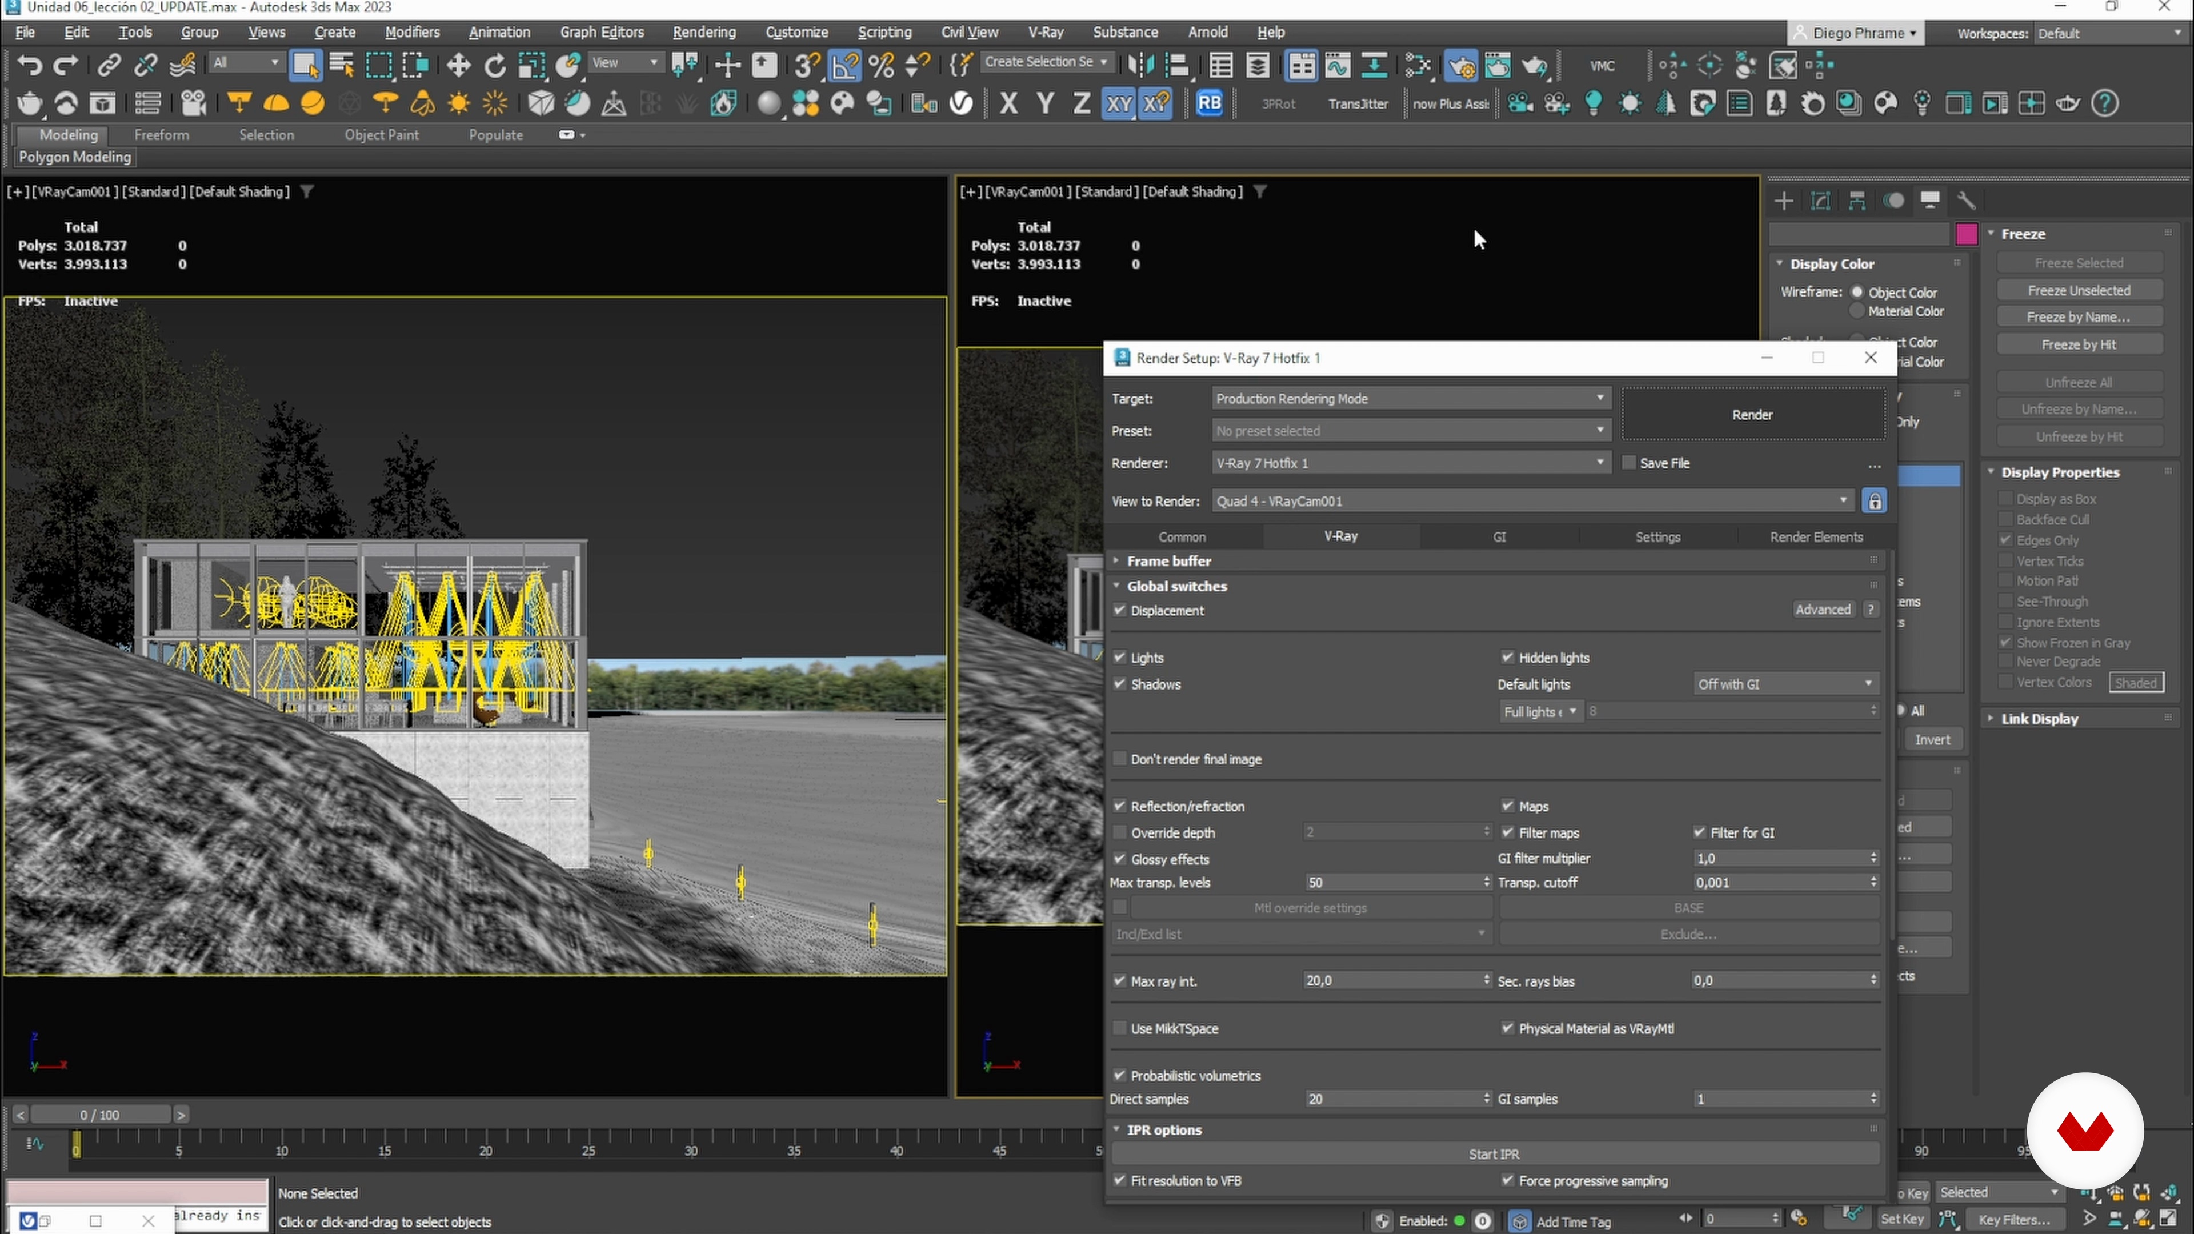Switch to the Common tab
Image resolution: width=2194 pixels, height=1234 pixels.
[x=1182, y=538]
